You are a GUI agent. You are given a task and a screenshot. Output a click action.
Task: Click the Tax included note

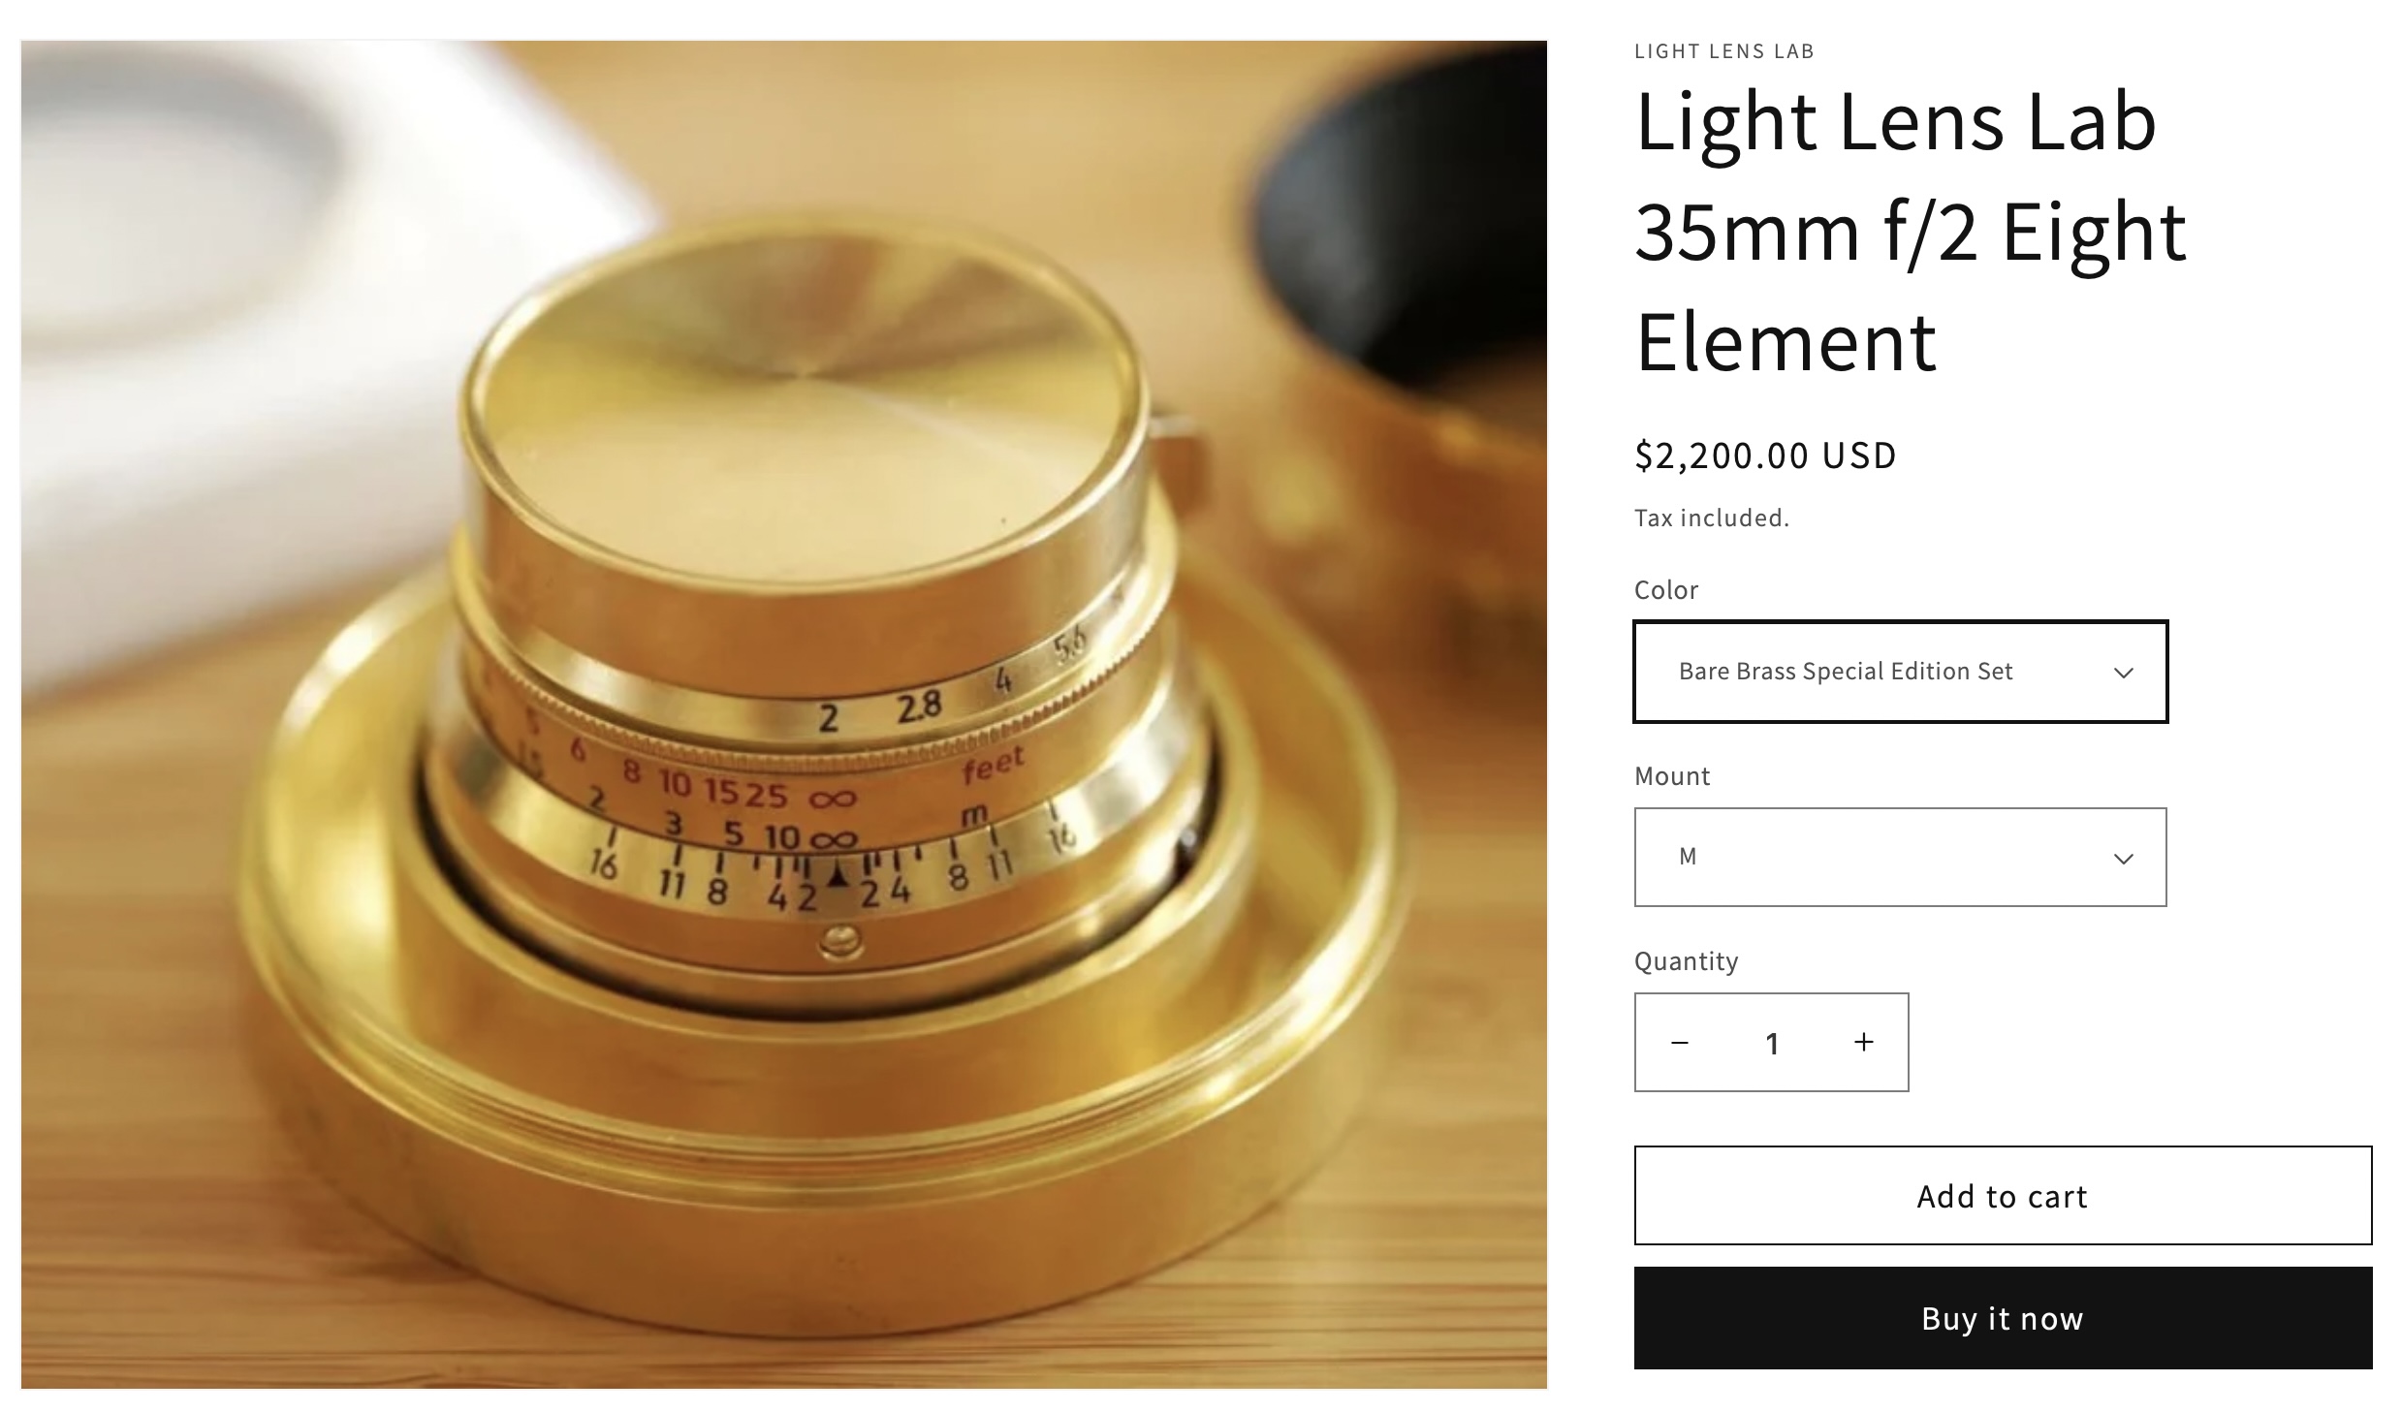pyautogui.click(x=1712, y=518)
